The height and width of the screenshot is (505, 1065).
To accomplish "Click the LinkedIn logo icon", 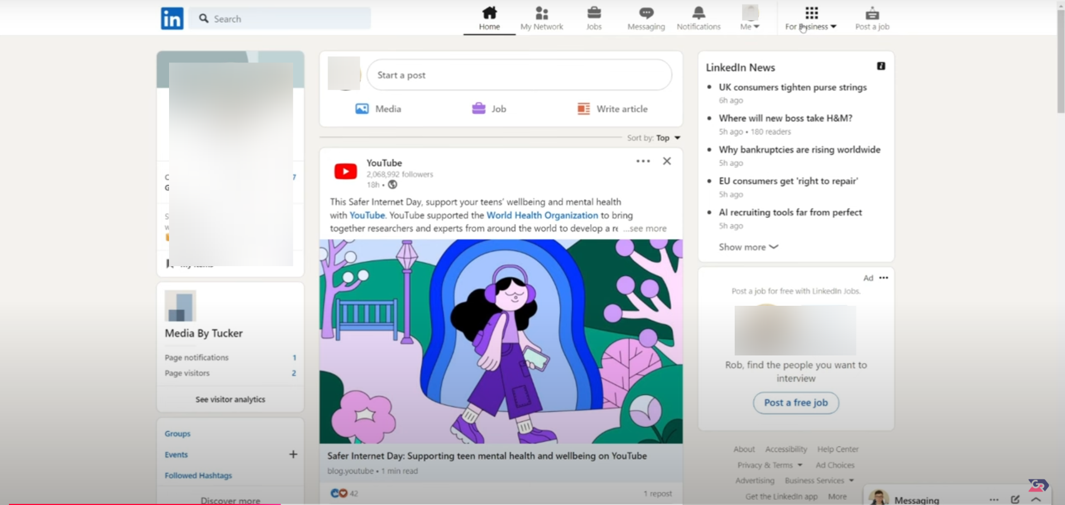I will [172, 18].
